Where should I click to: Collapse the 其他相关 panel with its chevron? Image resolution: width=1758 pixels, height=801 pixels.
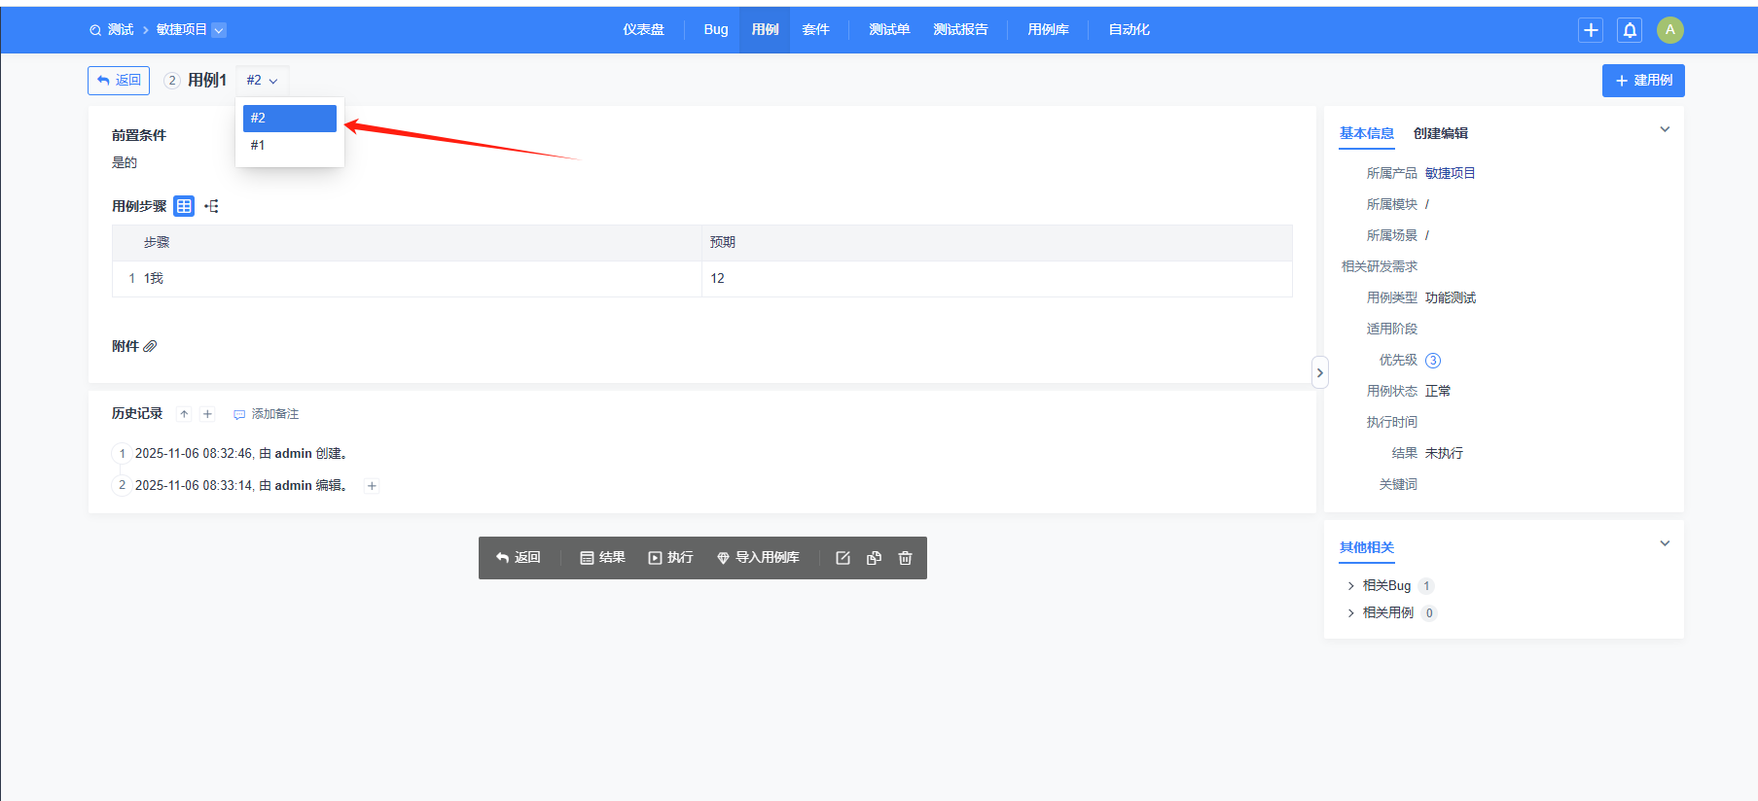1665,543
